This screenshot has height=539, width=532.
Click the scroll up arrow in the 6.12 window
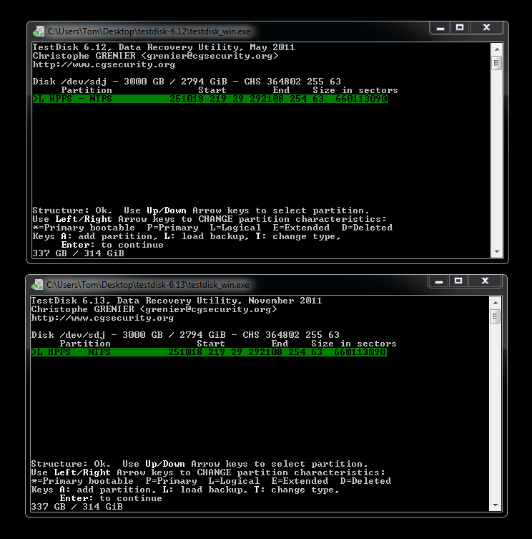click(x=496, y=49)
